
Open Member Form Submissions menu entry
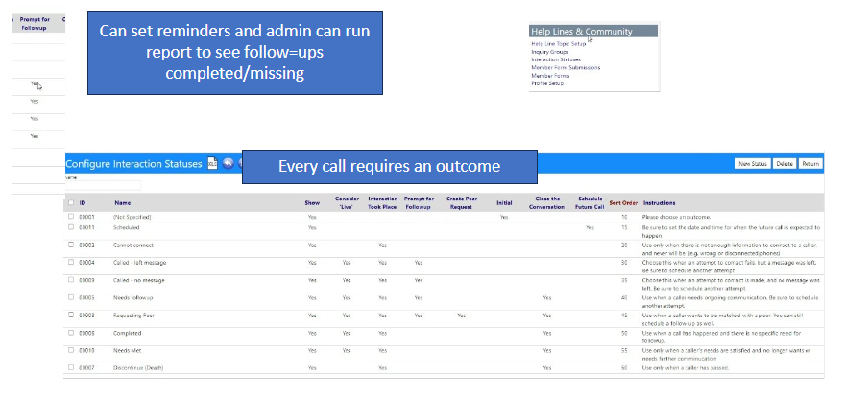pos(566,68)
